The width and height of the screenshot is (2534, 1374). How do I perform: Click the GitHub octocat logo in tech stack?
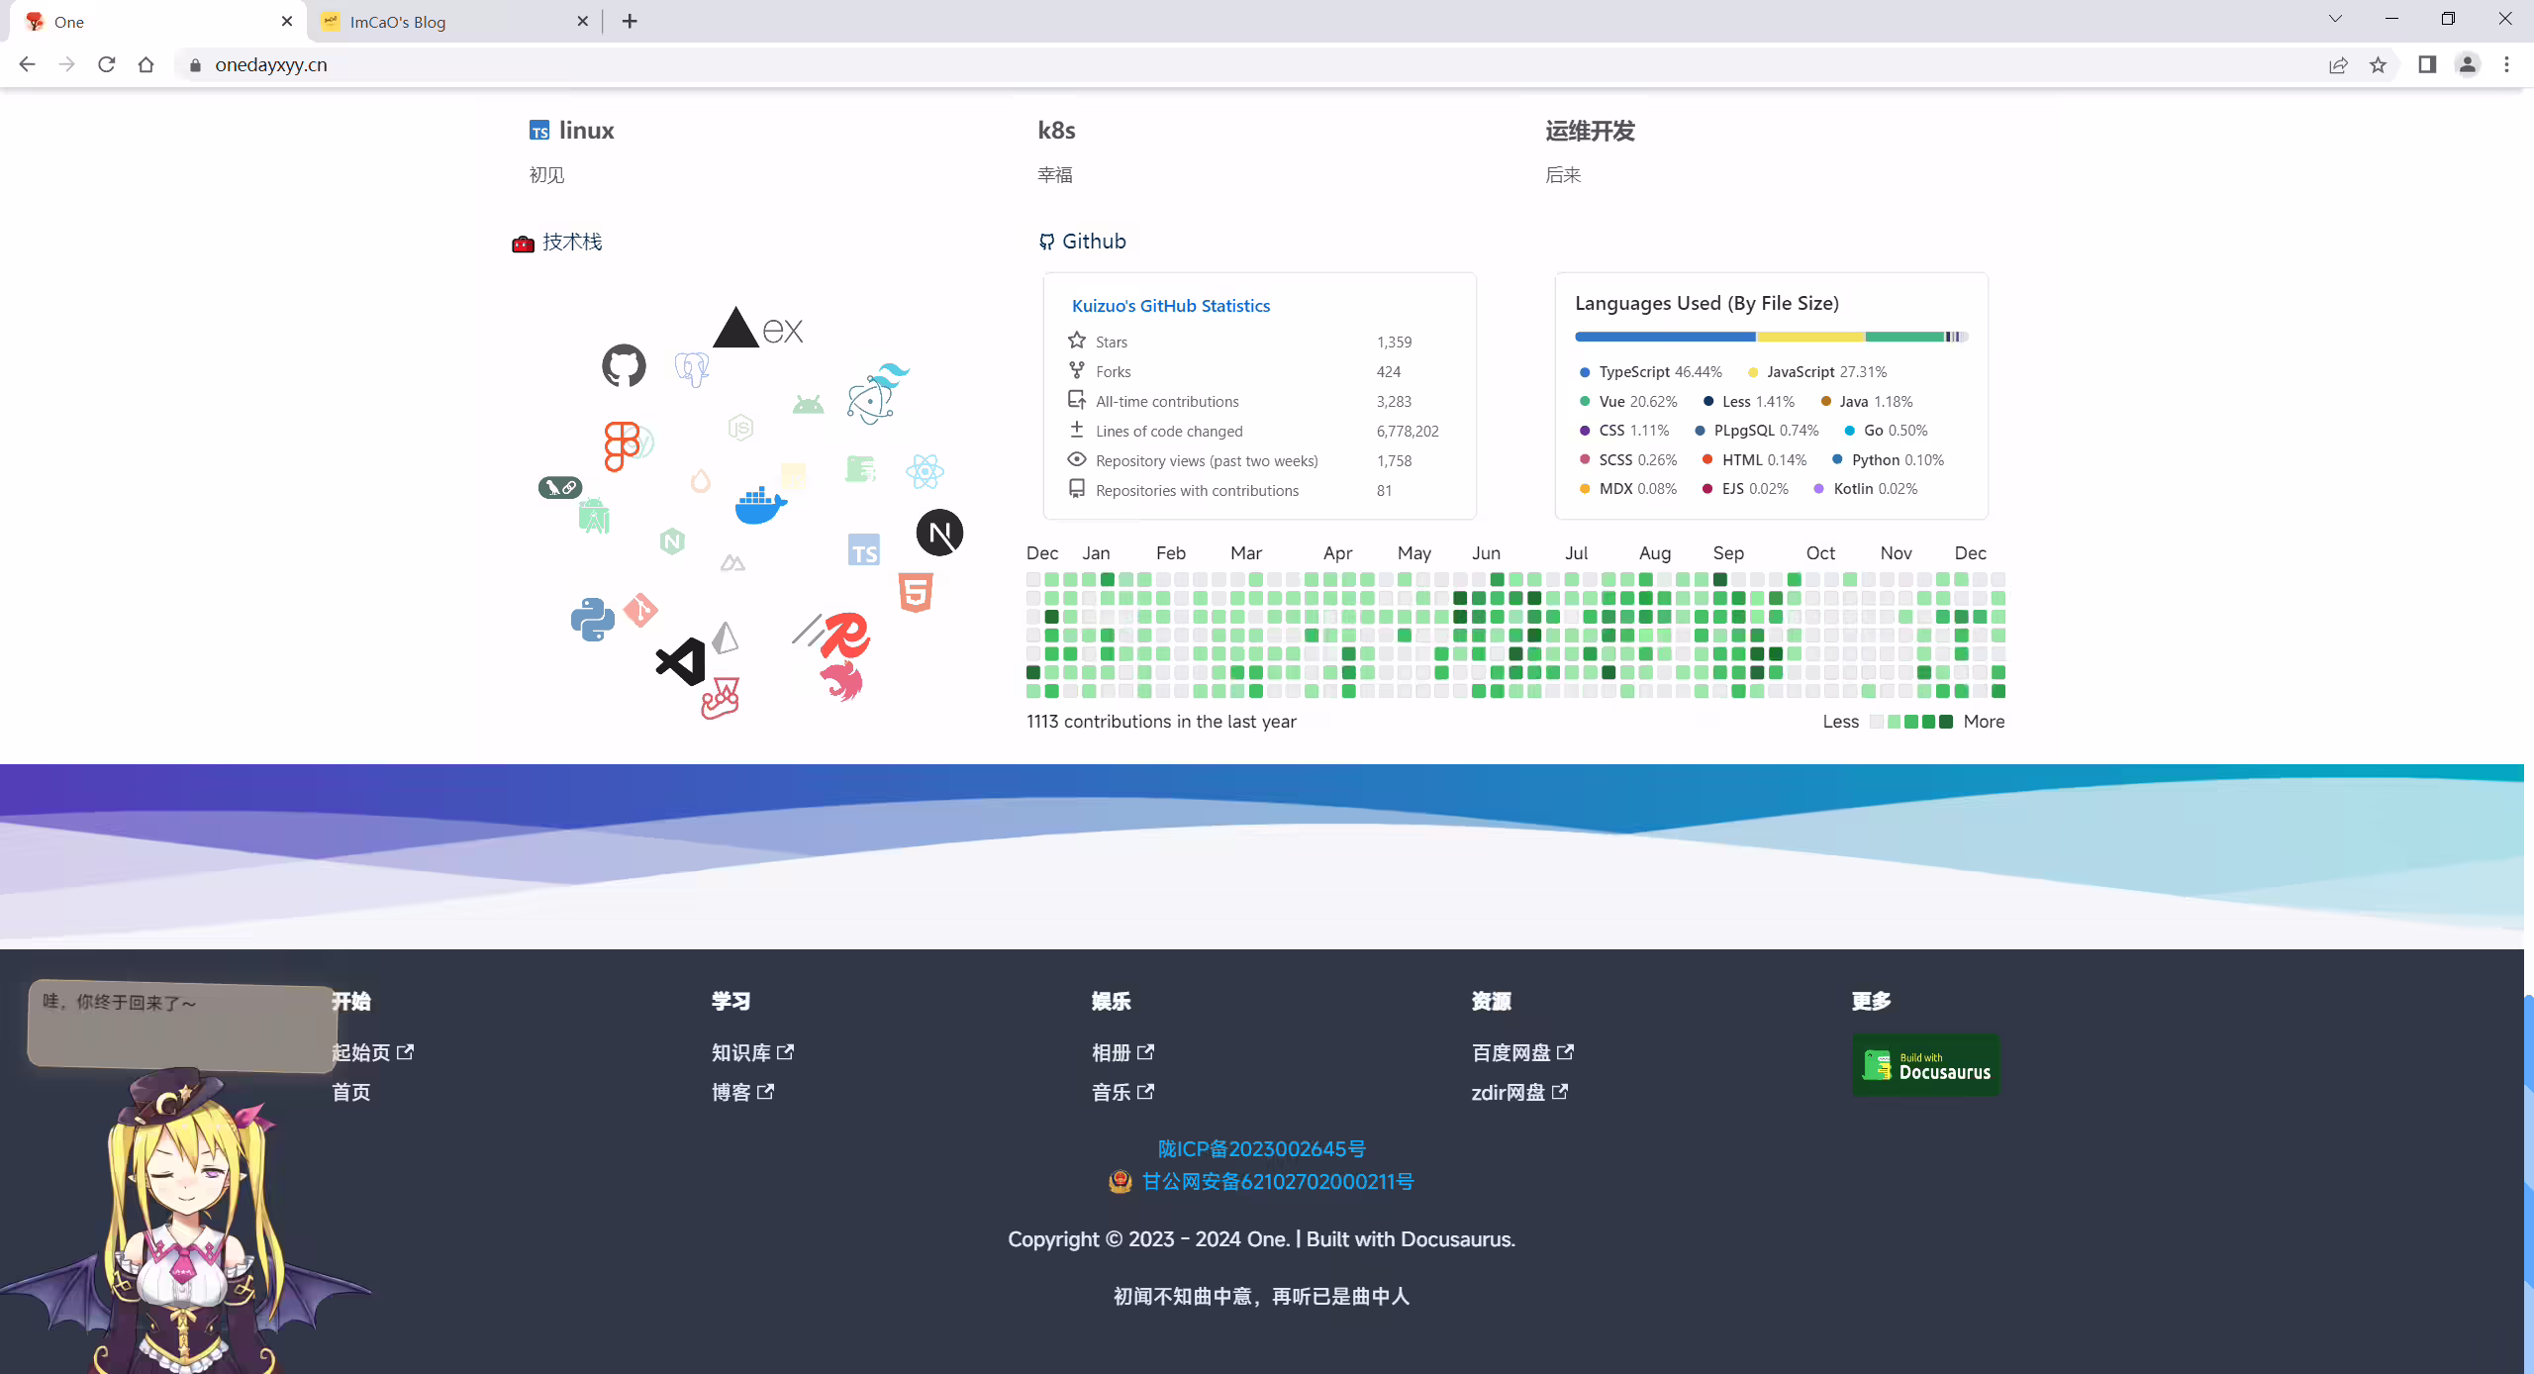click(624, 366)
